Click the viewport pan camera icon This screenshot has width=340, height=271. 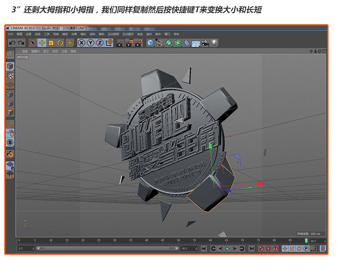click(311, 51)
